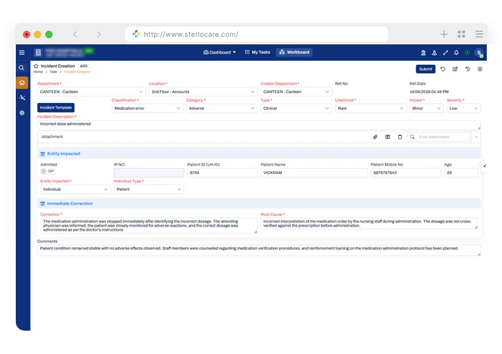Viewport: 502px width, 354px height.
Task: Close the form with the circled X icon
Action: pos(480,69)
